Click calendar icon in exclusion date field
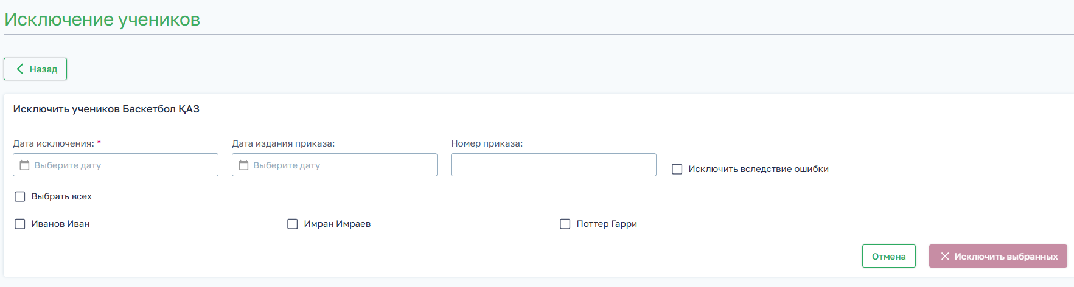The image size is (1074, 287). 25,165
